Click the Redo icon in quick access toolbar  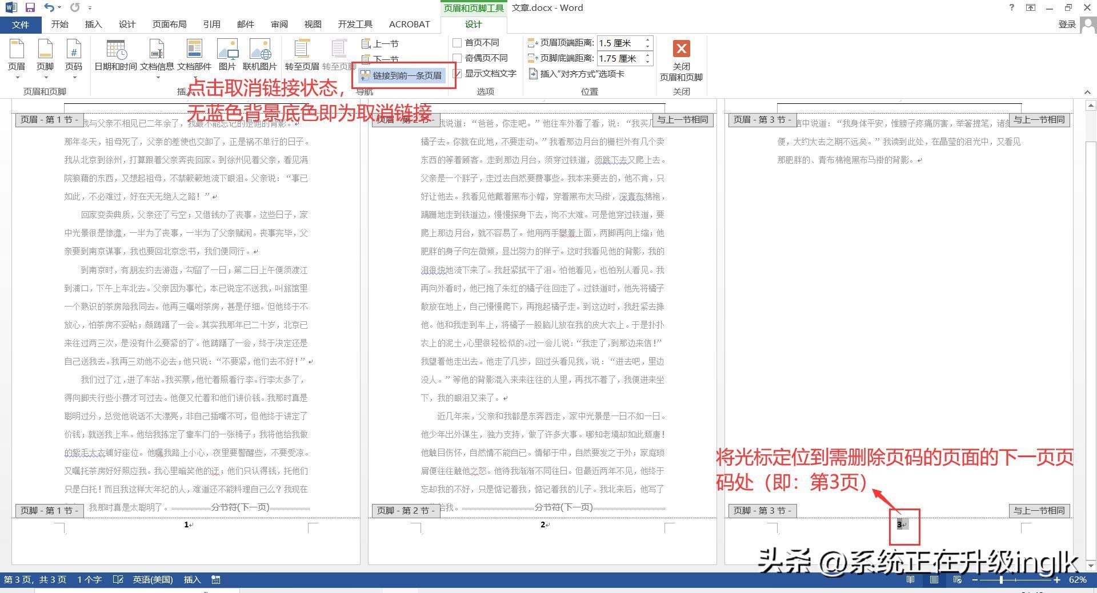click(75, 7)
